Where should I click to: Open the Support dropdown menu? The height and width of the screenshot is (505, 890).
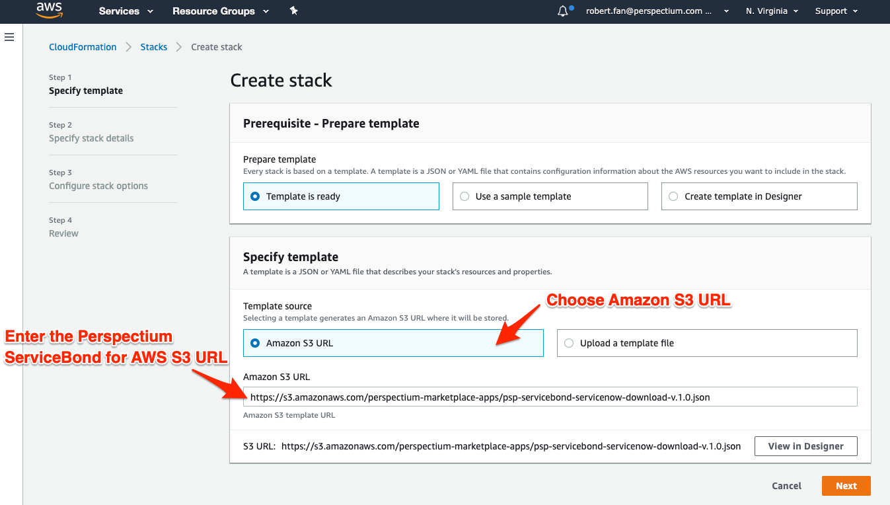(836, 11)
